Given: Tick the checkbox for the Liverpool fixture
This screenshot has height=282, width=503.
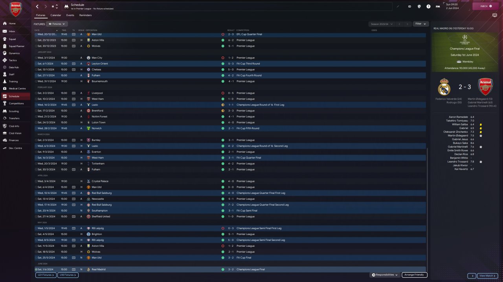Looking at the screenshot, I should (36, 93).
